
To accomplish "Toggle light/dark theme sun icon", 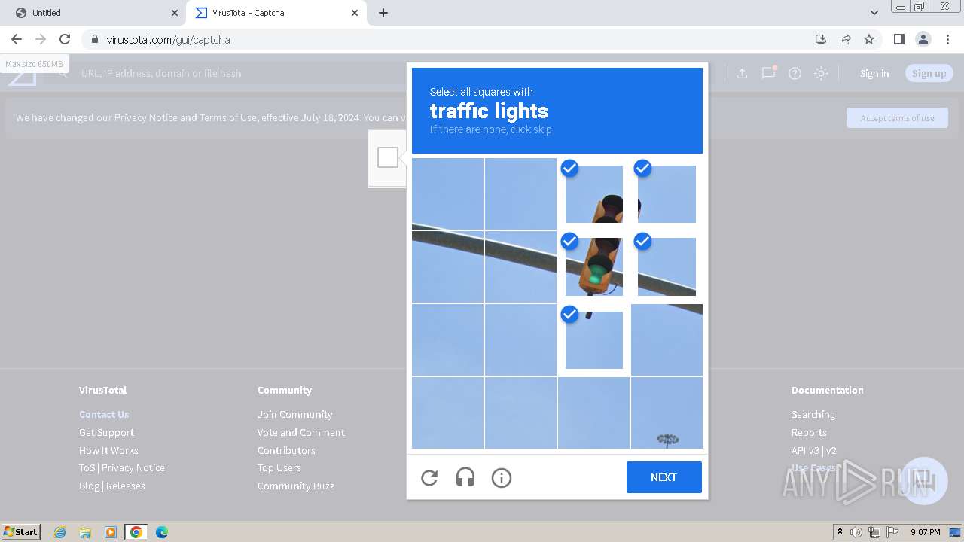I will pyautogui.click(x=822, y=73).
